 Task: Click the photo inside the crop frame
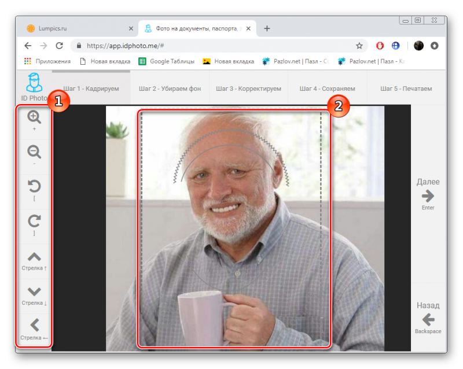point(234,229)
